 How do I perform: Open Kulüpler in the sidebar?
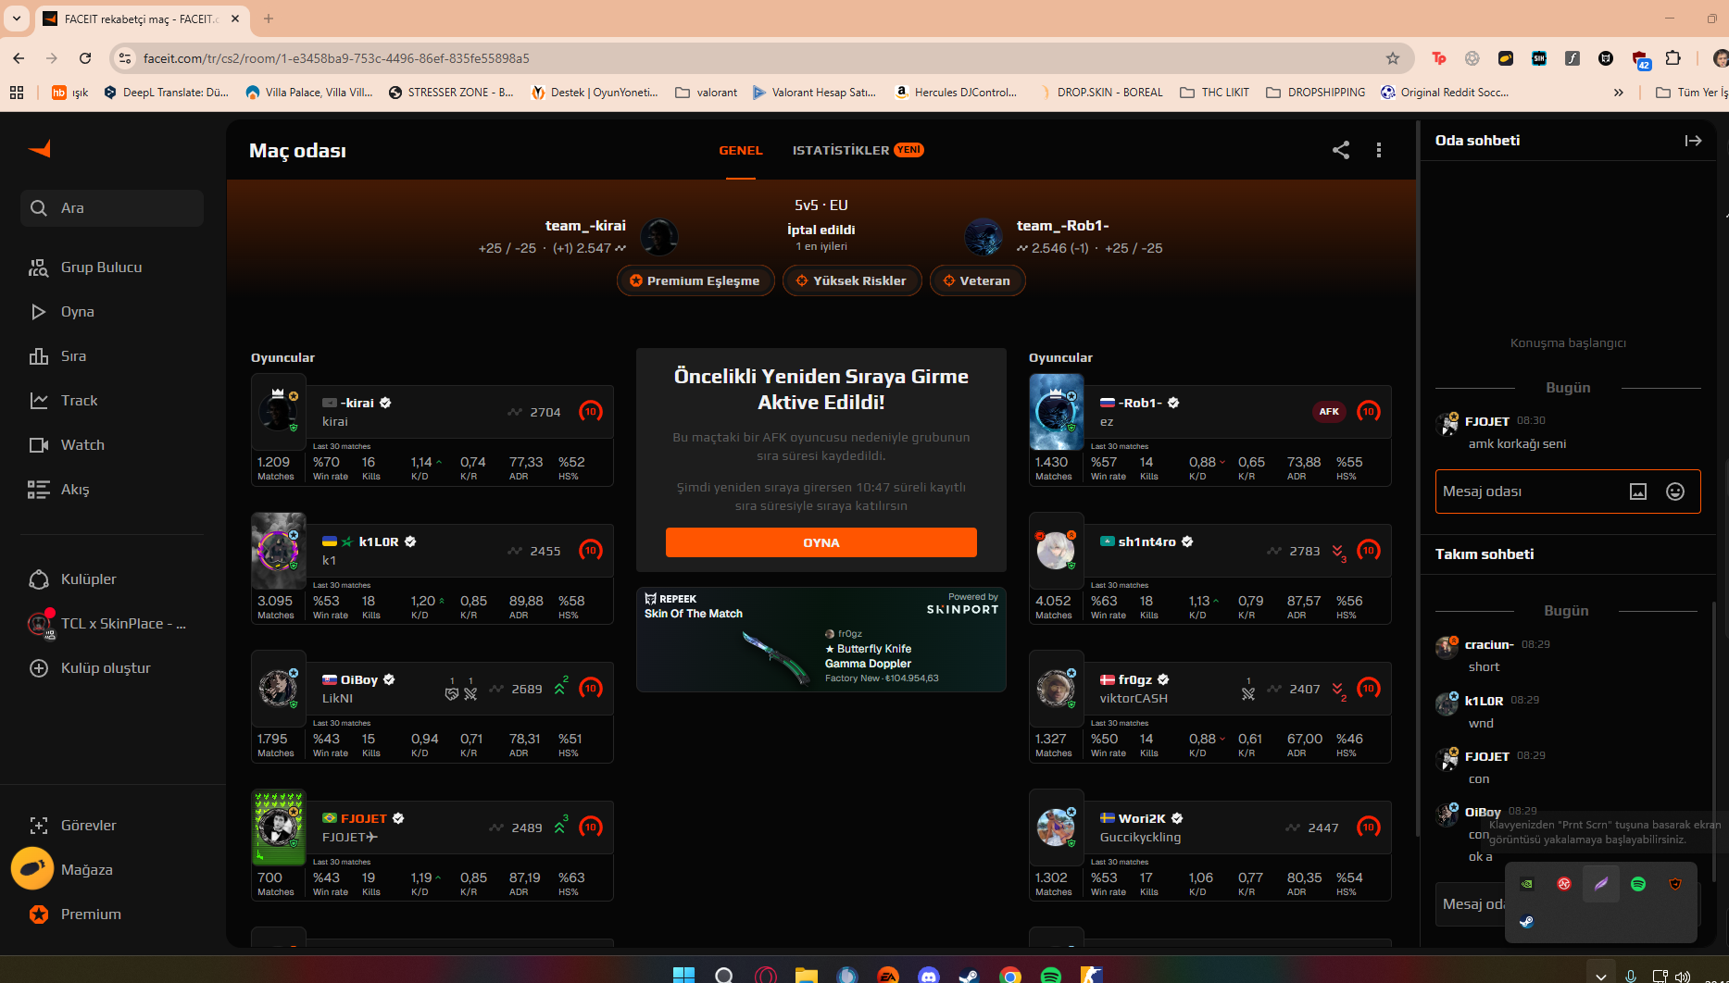pos(89,579)
